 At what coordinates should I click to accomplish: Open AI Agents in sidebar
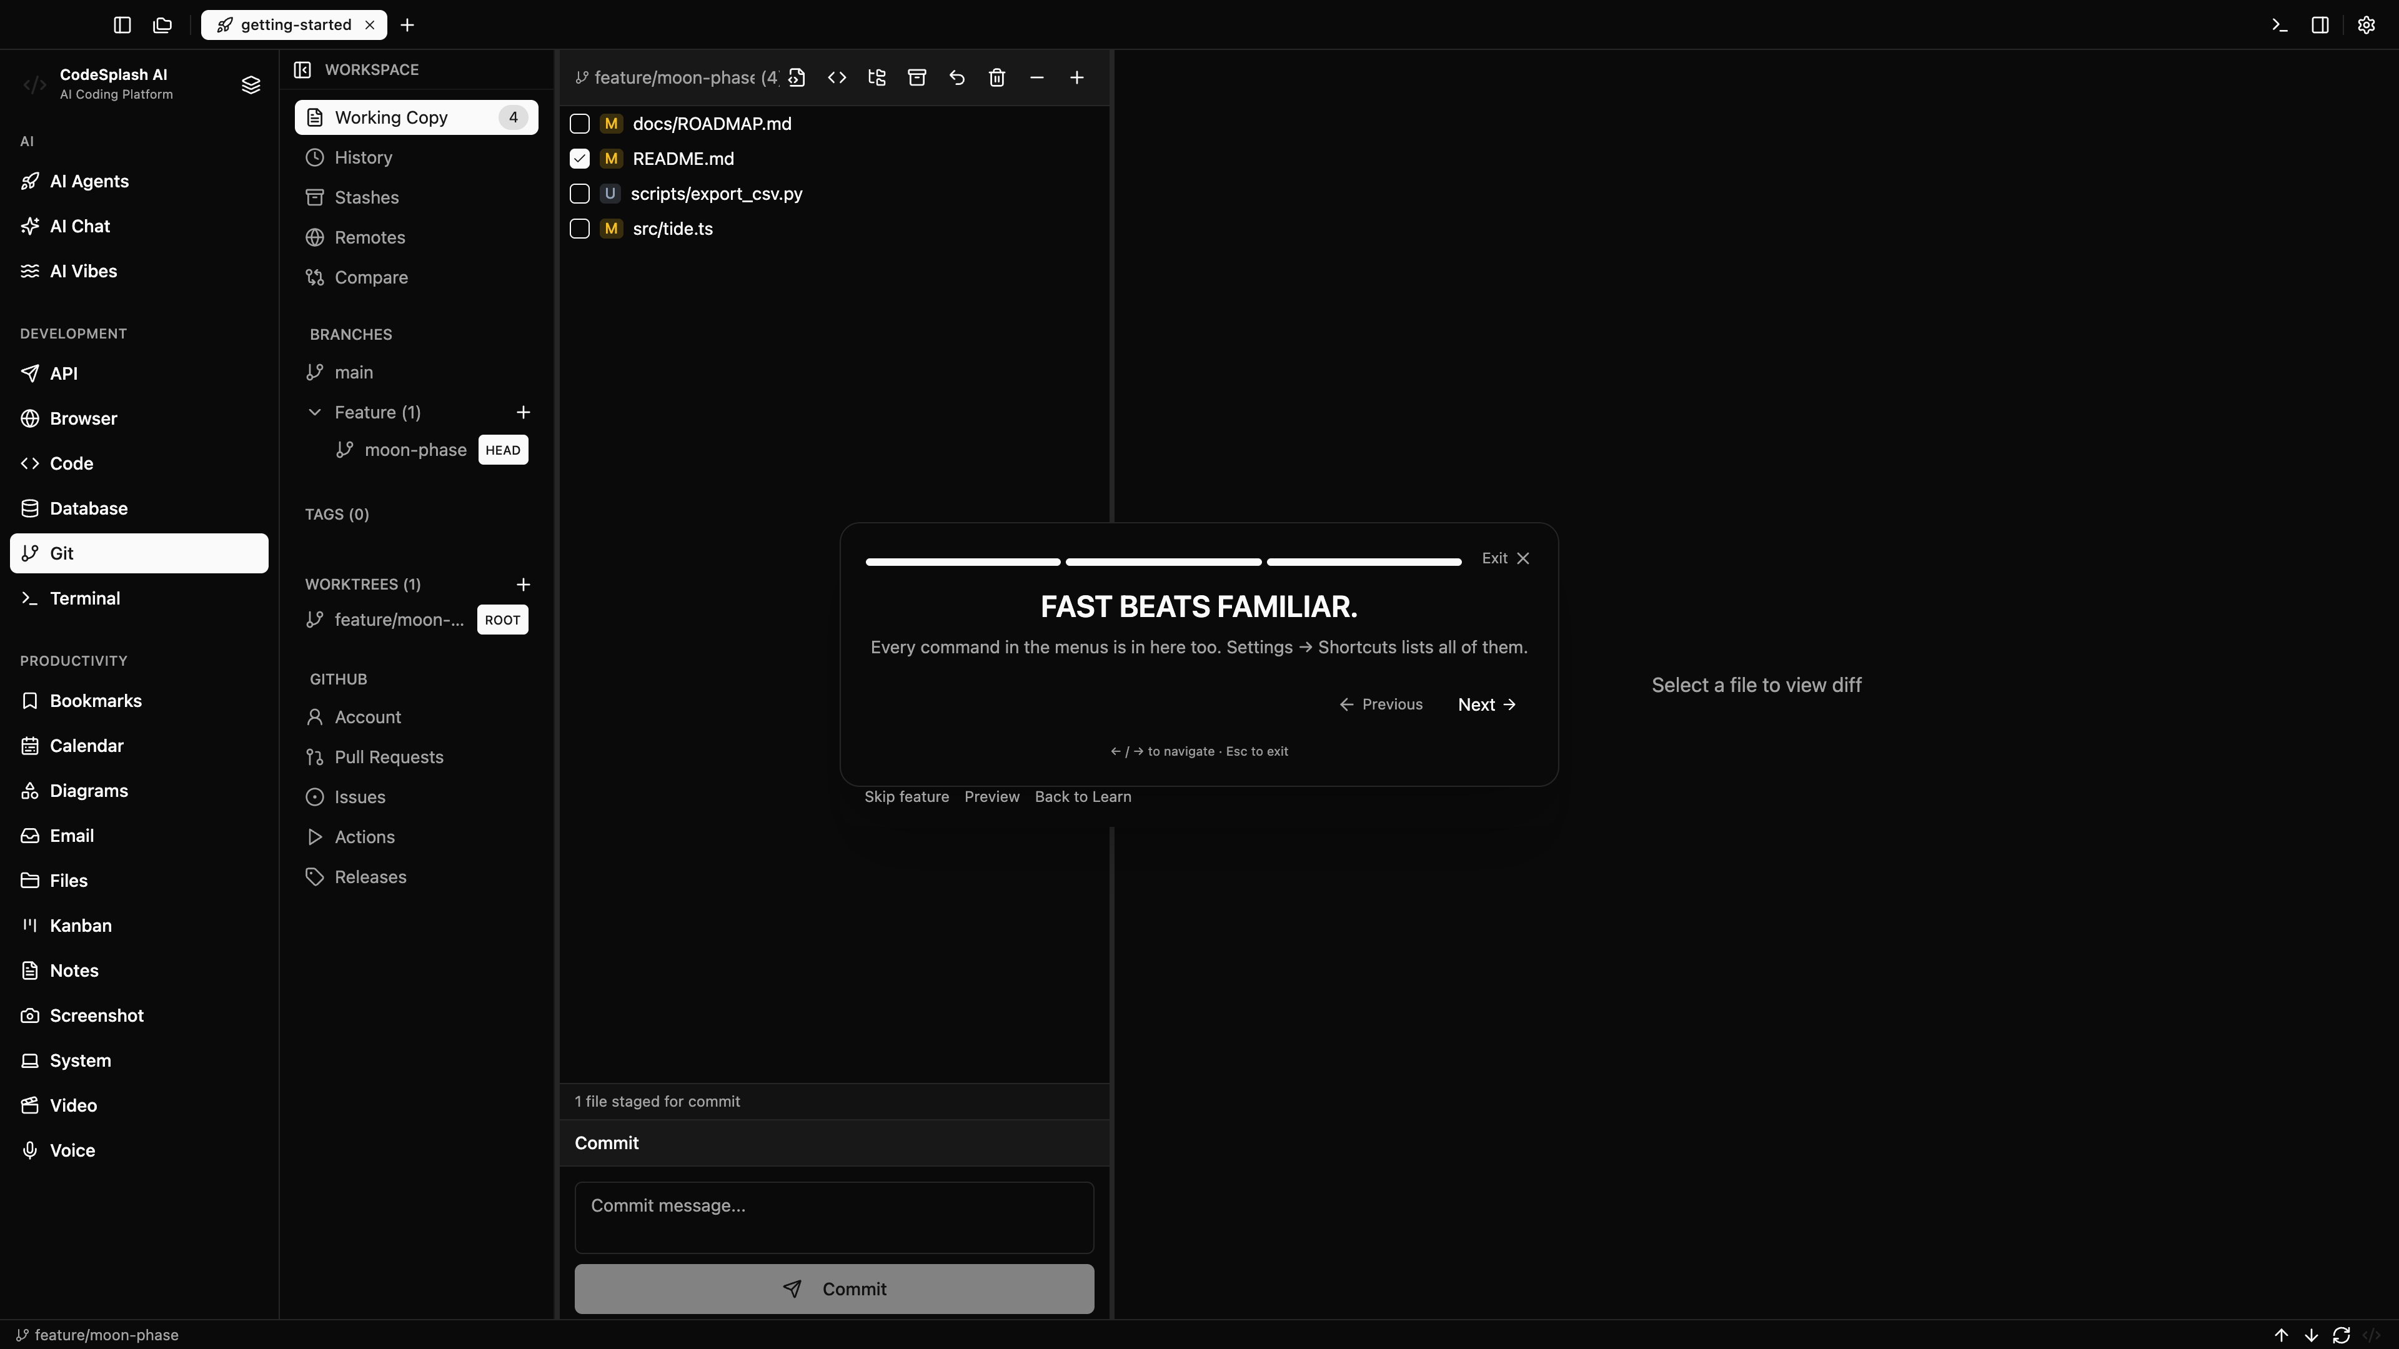pyautogui.click(x=139, y=182)
